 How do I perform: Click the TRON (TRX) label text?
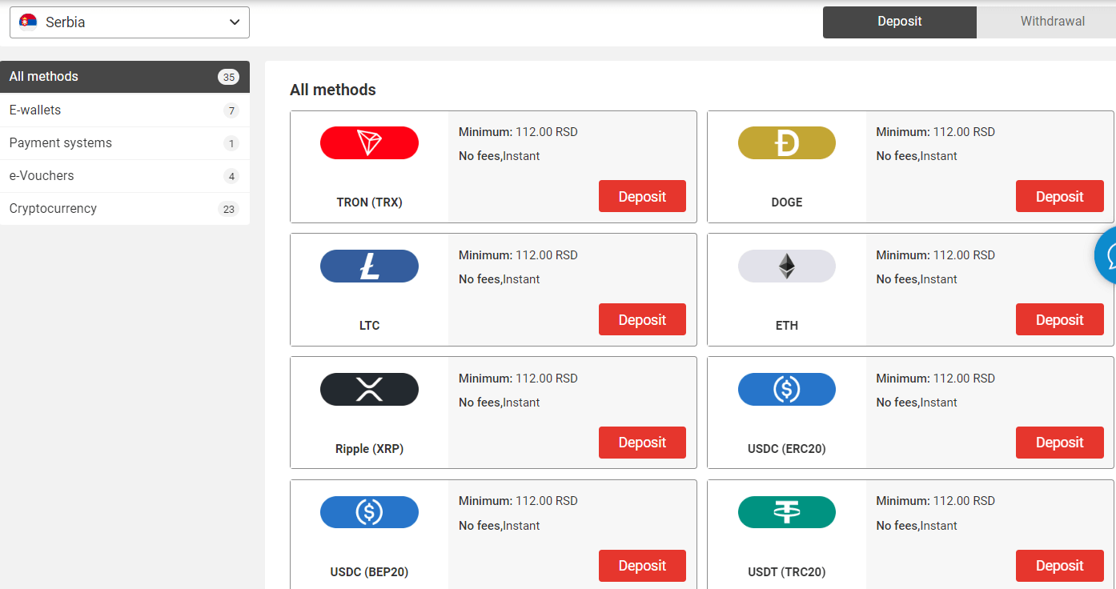coord(369,202)
